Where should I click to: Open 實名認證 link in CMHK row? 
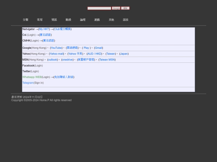coord(49,40)
